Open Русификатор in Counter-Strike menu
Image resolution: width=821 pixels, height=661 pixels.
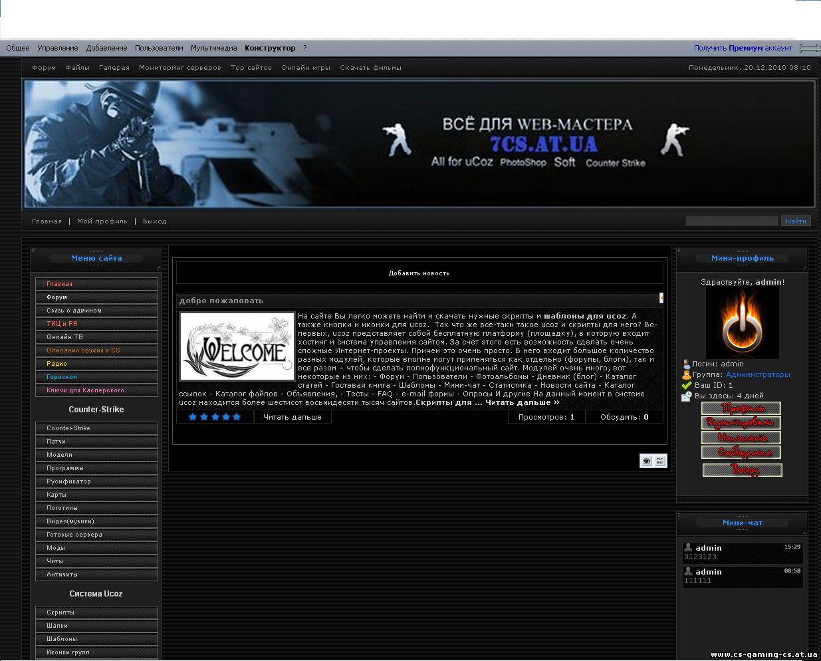[96, 481]
